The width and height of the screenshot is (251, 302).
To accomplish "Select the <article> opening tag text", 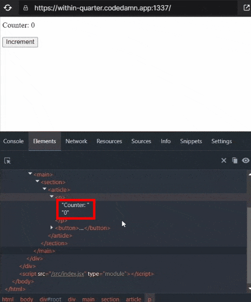I will 59,190.
